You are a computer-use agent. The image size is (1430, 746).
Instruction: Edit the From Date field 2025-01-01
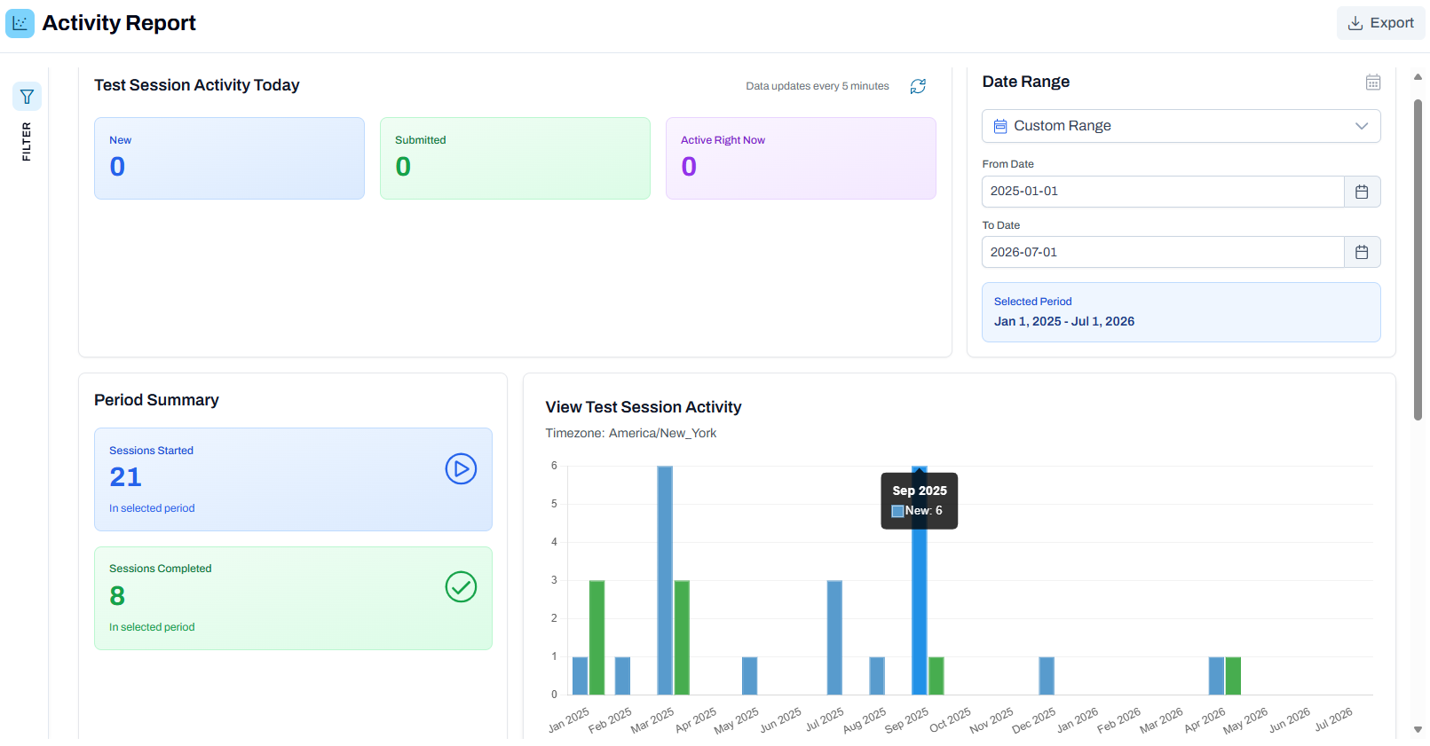tap(1163, 192)
